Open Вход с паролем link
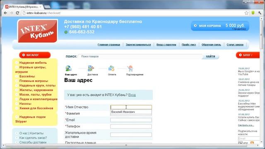 [x=166, y=45]
